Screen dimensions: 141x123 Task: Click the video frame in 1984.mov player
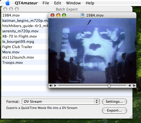[92, 51]
